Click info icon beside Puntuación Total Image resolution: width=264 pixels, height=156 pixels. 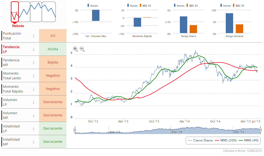click(x=33, y=36)
